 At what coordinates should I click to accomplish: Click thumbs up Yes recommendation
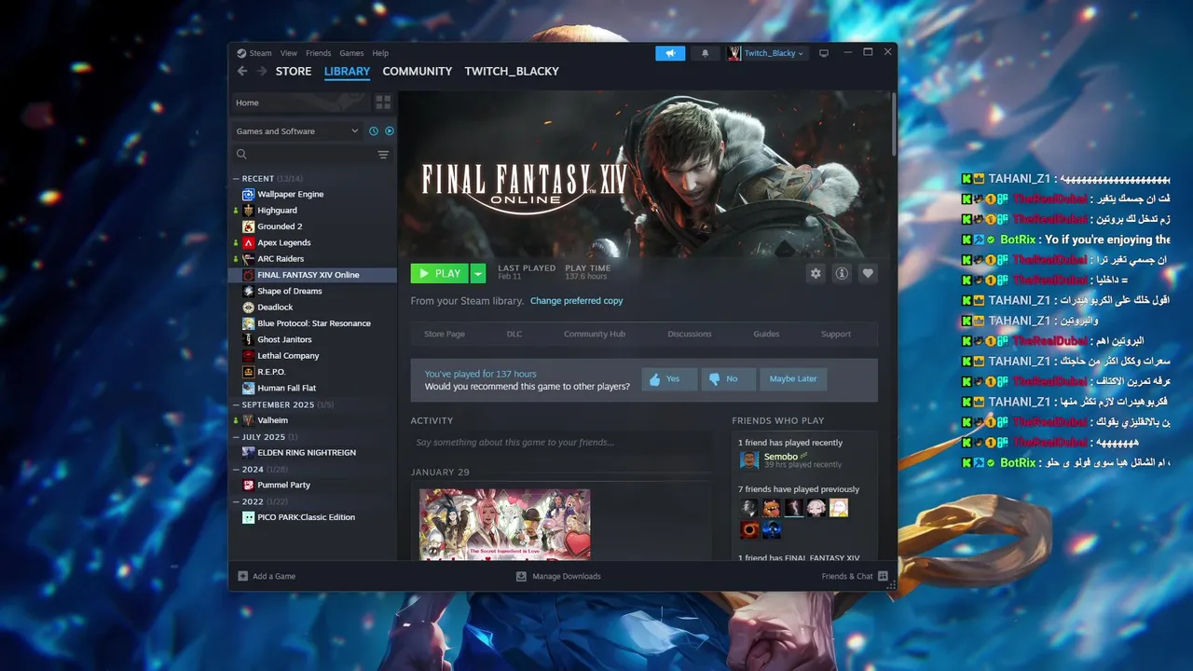pos(668,378)
